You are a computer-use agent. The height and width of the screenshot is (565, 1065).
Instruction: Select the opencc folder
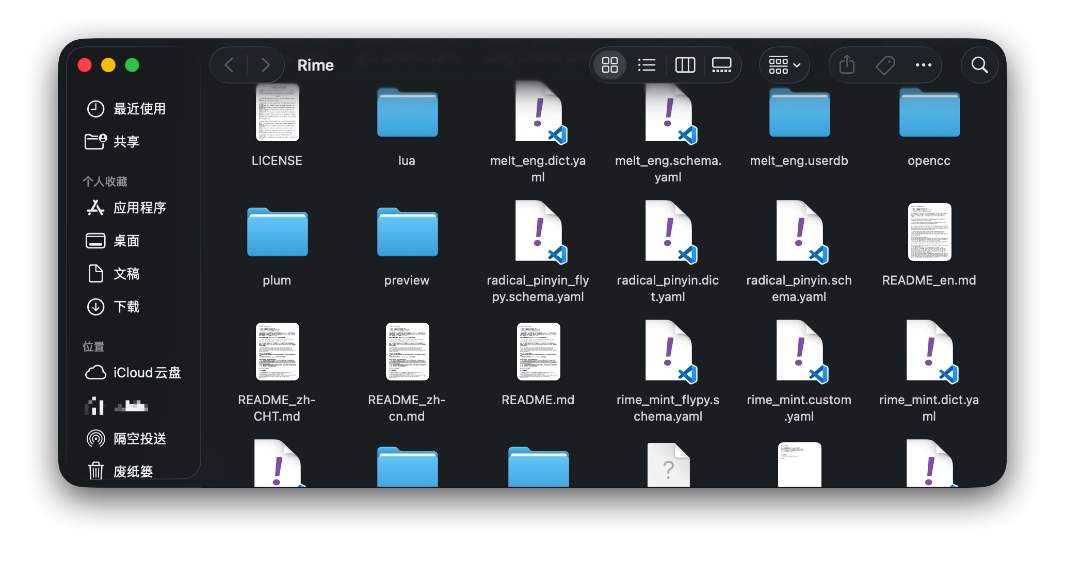[929, 113]
